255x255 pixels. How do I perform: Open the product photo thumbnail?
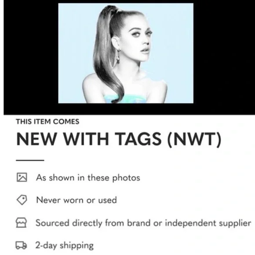coord(126,53)
